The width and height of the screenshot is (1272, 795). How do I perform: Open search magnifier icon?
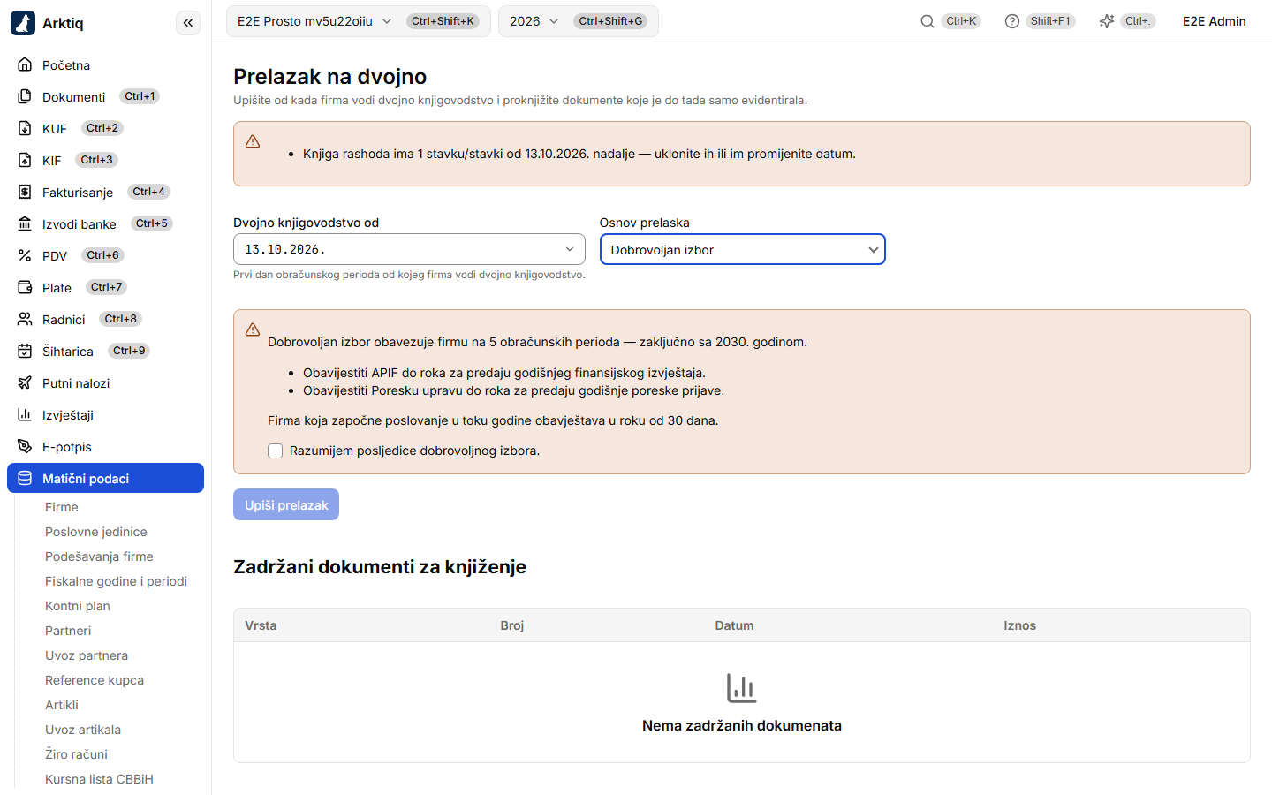pyautogui.click(x=927, y=21)
